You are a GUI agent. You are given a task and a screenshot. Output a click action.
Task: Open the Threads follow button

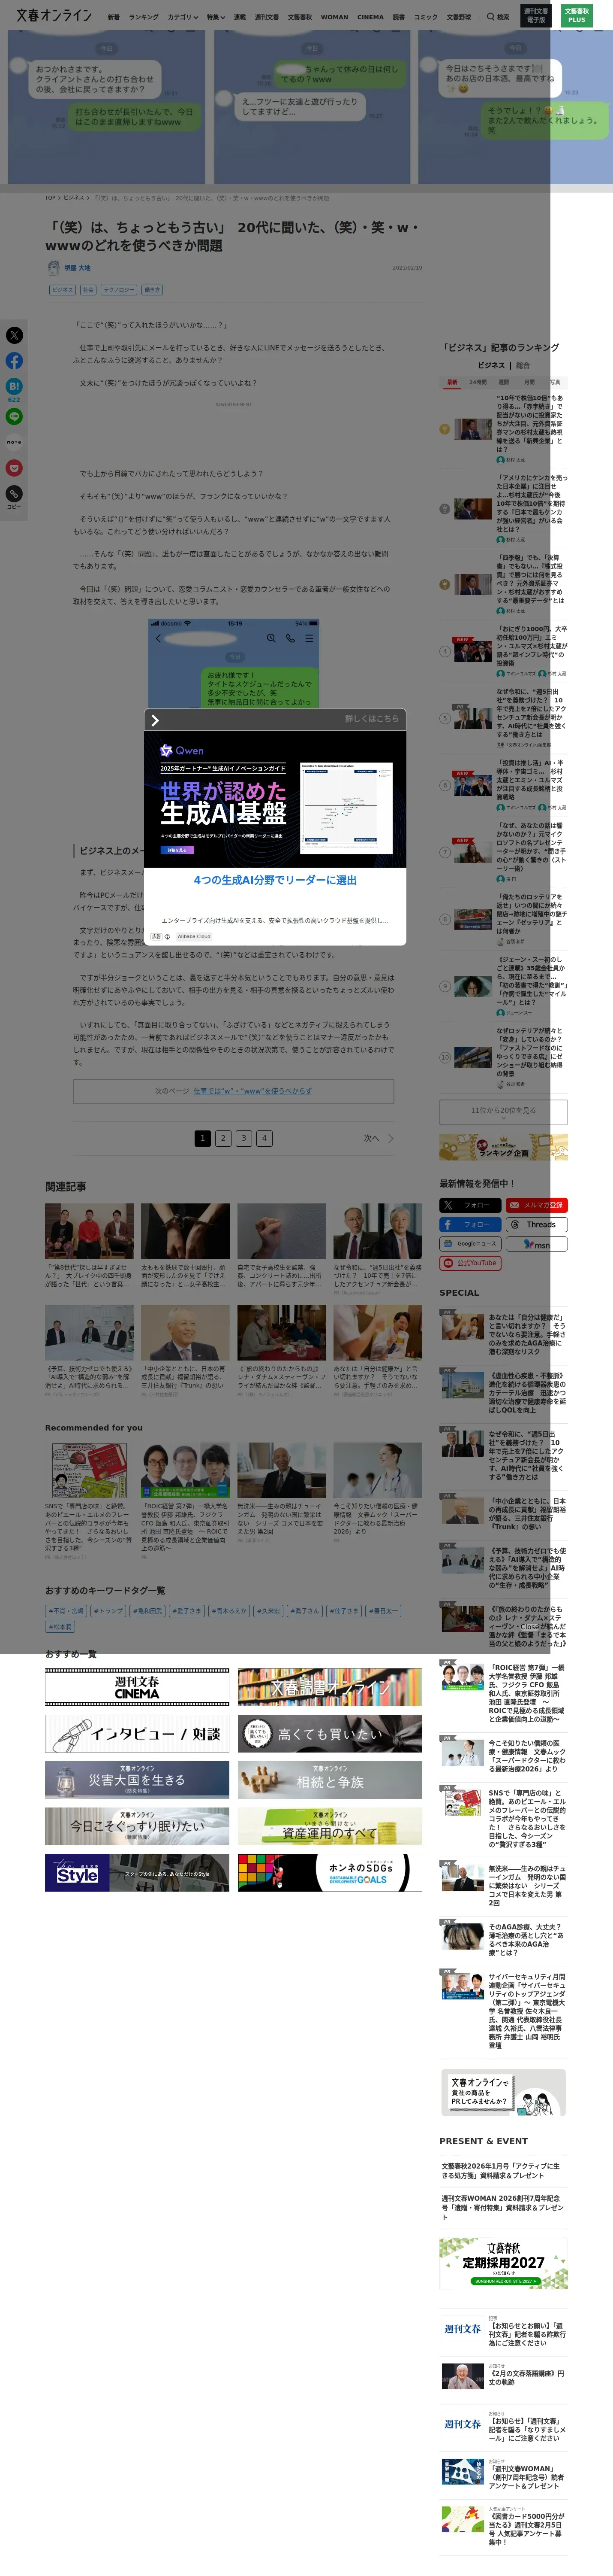pyautogui.click(x=536, y=1224)
